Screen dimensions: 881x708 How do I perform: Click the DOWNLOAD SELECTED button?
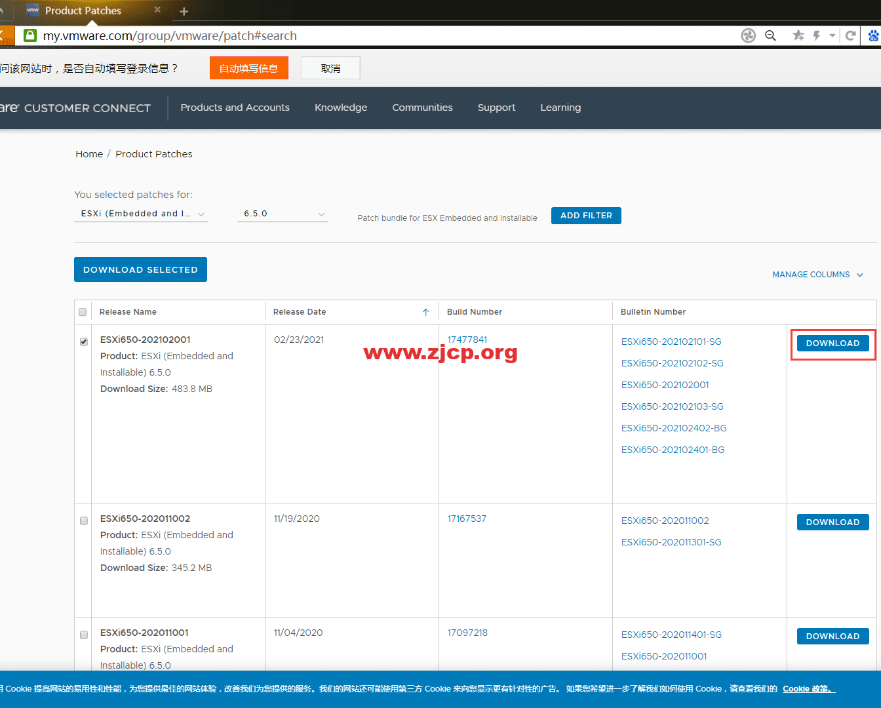point(140,269)
